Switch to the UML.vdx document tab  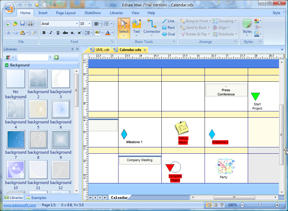(100, 50)
